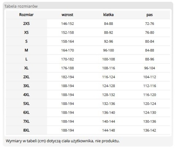Click the 124-130 waist value for 6XL
The height and width of the screenshot is (149, 175).
point(149,113)
